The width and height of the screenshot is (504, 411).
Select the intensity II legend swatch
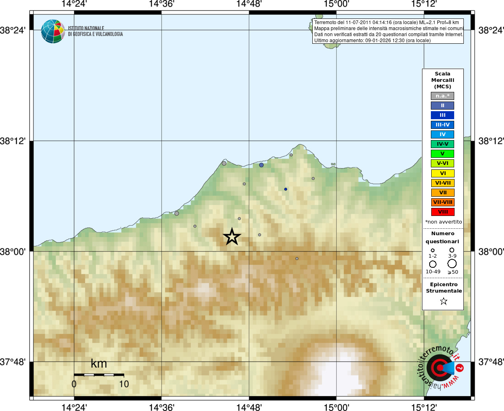pos(443,106)
